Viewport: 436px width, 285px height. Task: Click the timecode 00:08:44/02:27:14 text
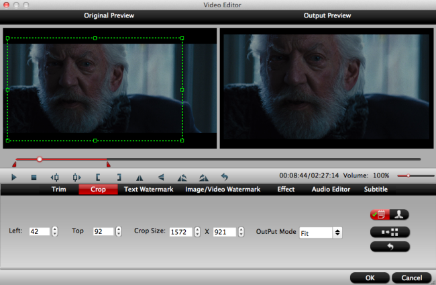309,175
